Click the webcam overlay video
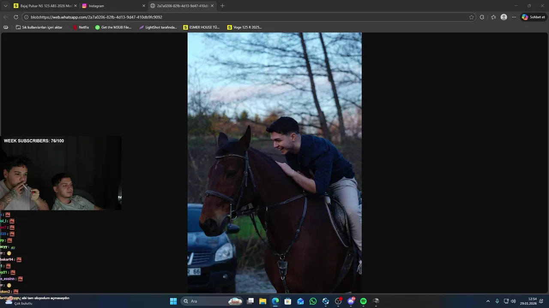Screen dimensions: 549x308 [x=60, y=173]
